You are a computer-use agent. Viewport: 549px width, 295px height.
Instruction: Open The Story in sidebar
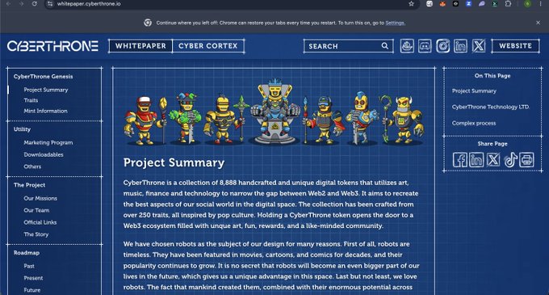(x=36, y=234)
